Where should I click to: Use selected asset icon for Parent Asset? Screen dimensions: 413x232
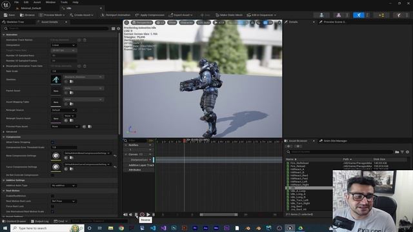click(66, 93)
